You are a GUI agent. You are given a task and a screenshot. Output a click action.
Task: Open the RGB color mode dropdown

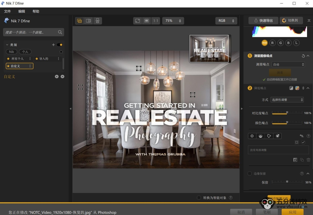(226, 21)
